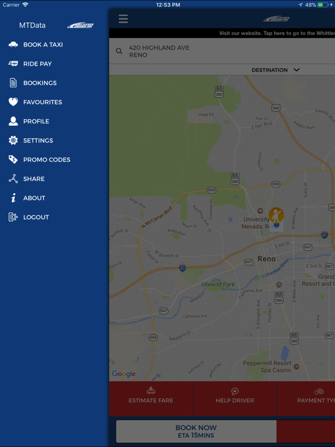Tap the Visit our website banner
The width and height of the screenshot is (335, 447).
point(222,33)
